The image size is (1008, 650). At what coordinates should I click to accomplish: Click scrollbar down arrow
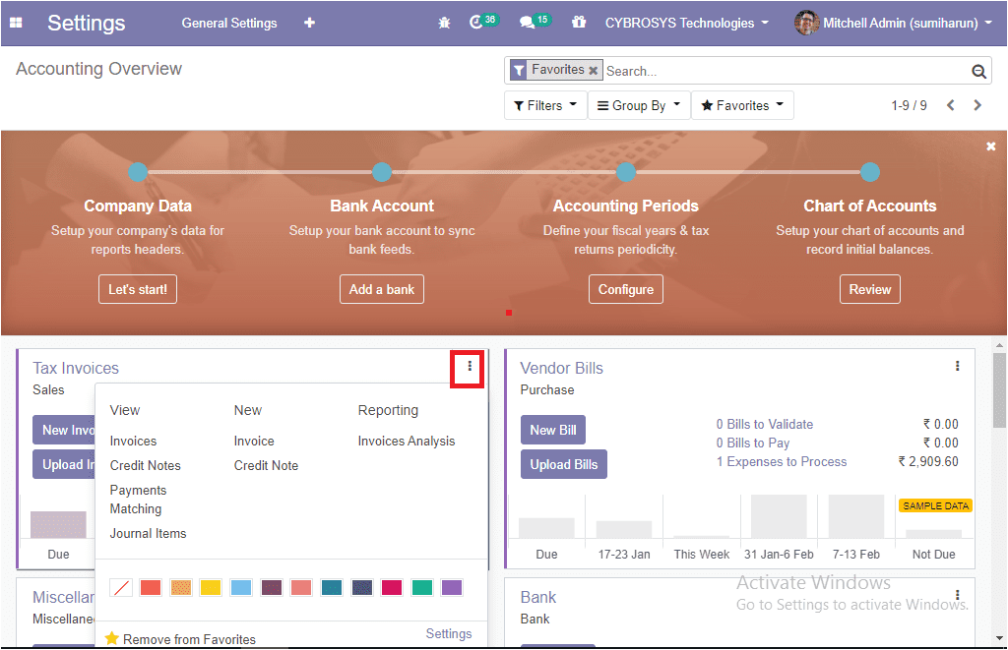click(1000, 638)
